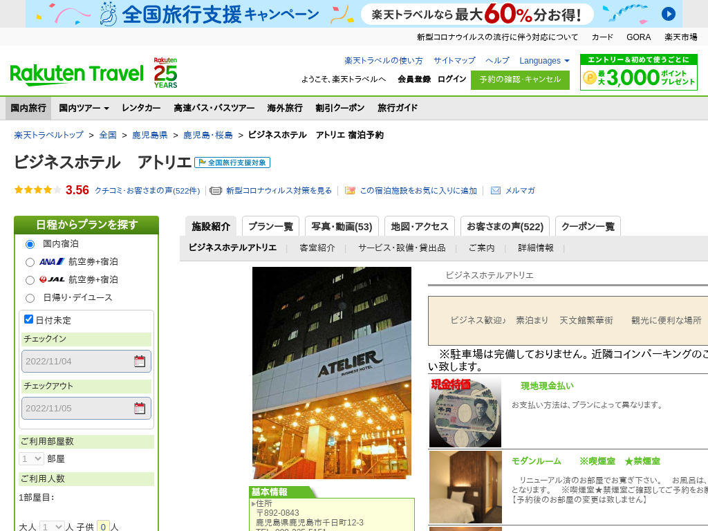Viewport: 708px width, 531px height.
Task: Select the JAL 航空券+宿泊 option
Action: coord(30,281)
